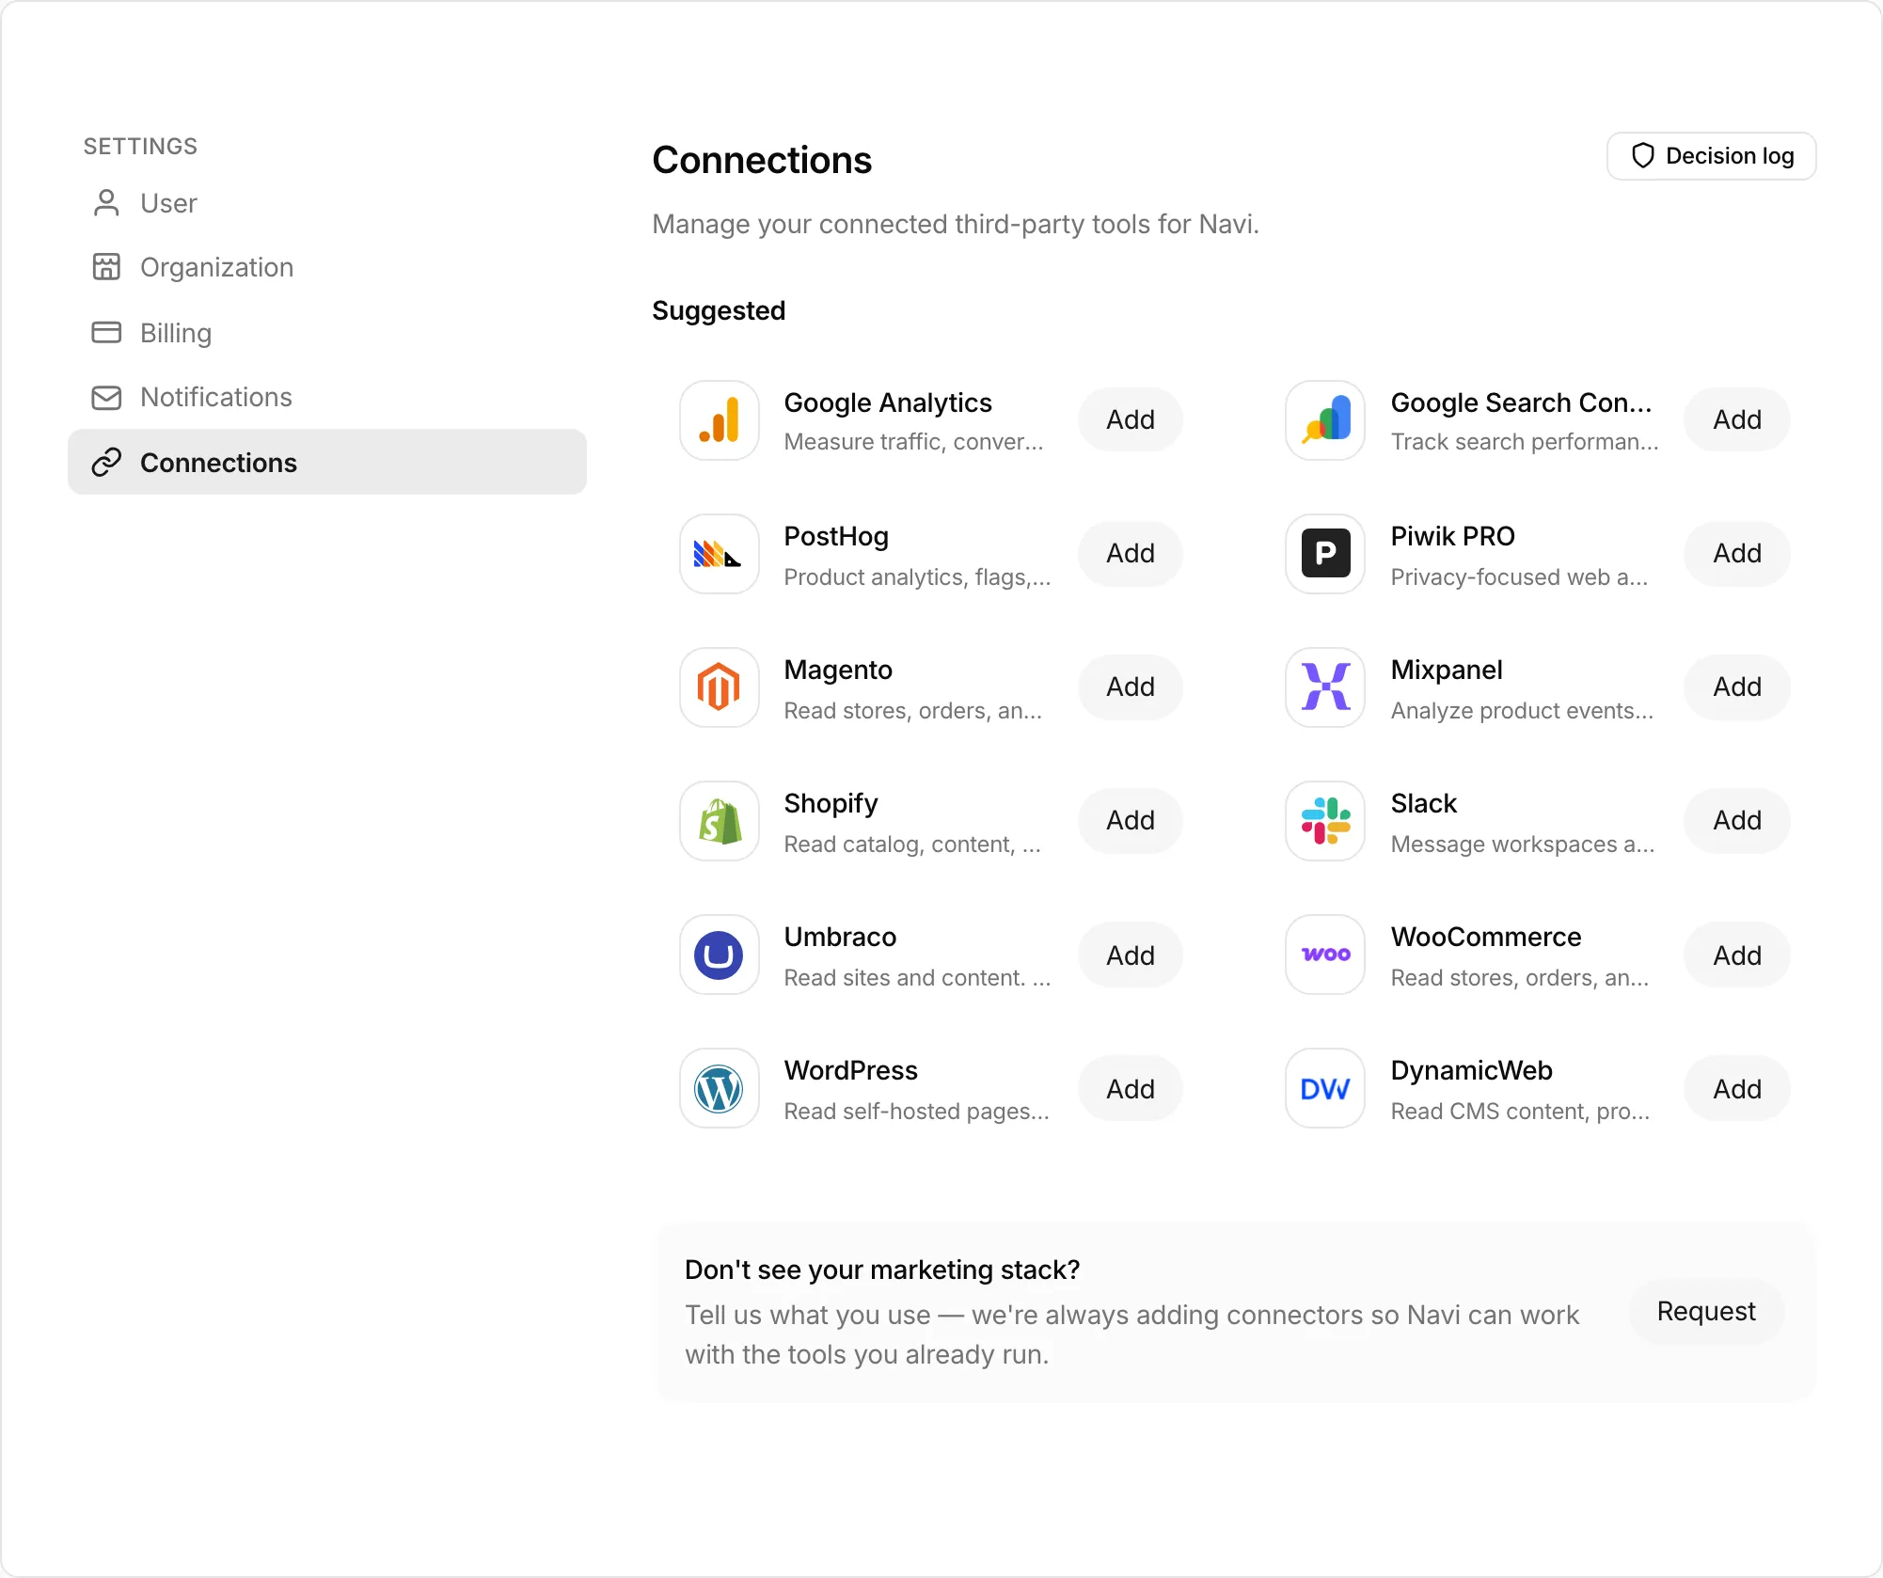Click the WordPress logo icon

click(720, 1088)
